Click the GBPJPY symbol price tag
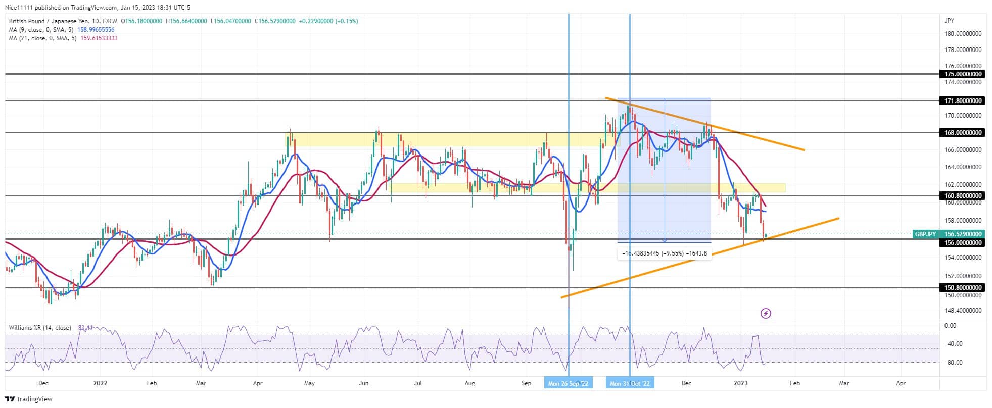 tap(926, 234)
